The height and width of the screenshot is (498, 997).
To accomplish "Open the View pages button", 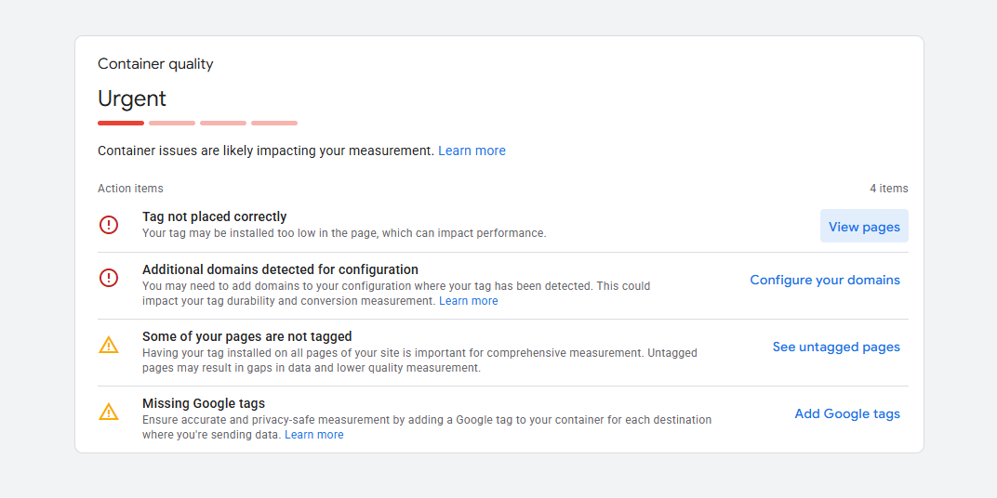I will click(864, 226).
